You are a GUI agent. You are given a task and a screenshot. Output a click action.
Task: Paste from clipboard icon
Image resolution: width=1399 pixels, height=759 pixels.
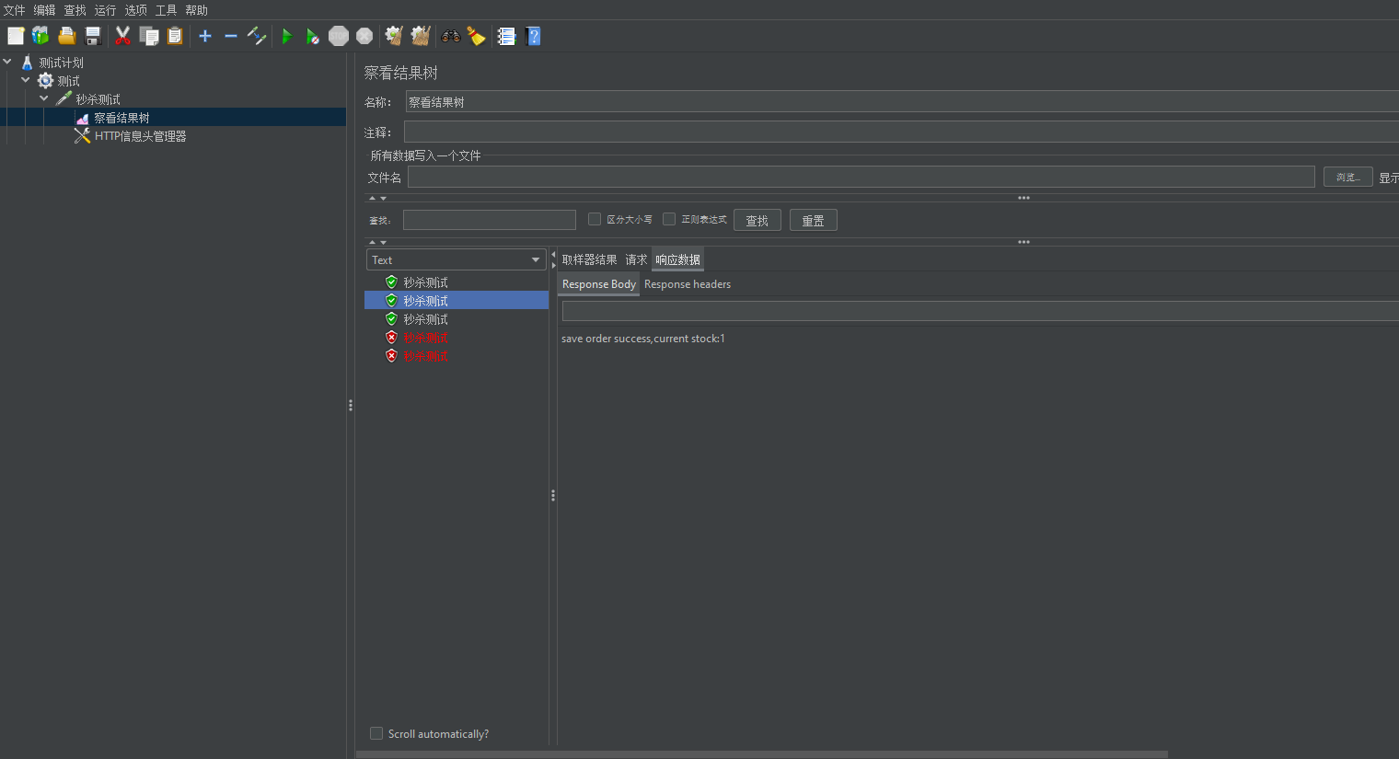point(175,36)
